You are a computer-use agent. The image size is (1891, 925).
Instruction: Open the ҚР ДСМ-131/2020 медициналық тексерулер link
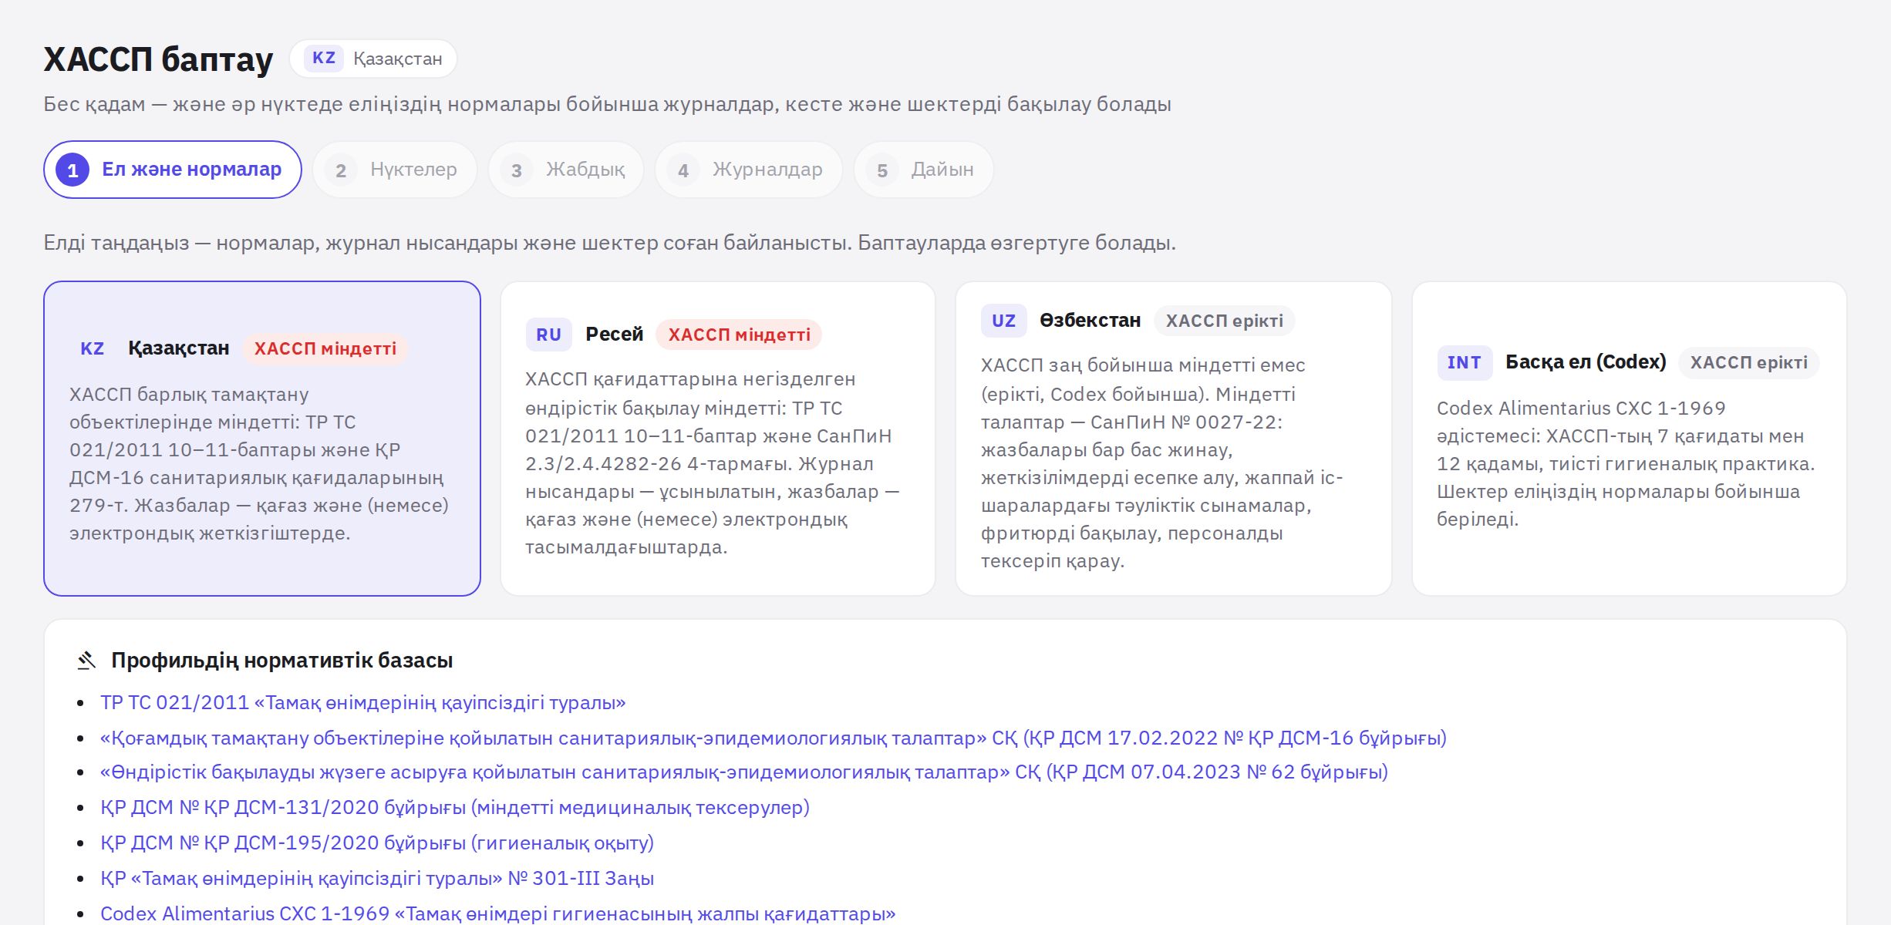(x=455, y=808)
